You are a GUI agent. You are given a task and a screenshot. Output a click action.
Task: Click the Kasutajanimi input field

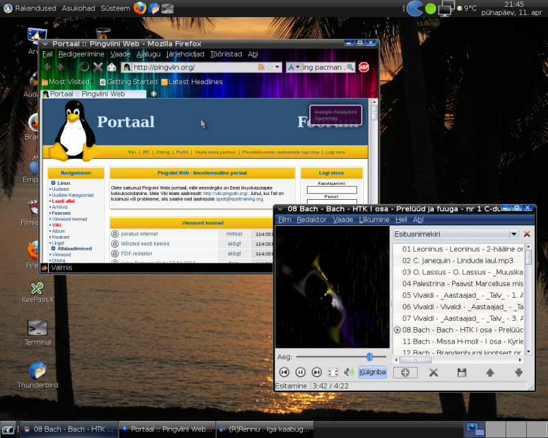point(332,190)
